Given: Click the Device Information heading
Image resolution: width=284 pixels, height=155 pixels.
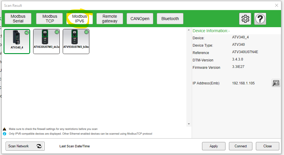Looking at the screenshot, I should tap(211, 31).
